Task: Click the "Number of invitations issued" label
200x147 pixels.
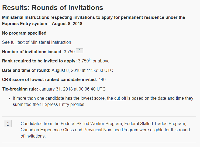Action: 32,52
